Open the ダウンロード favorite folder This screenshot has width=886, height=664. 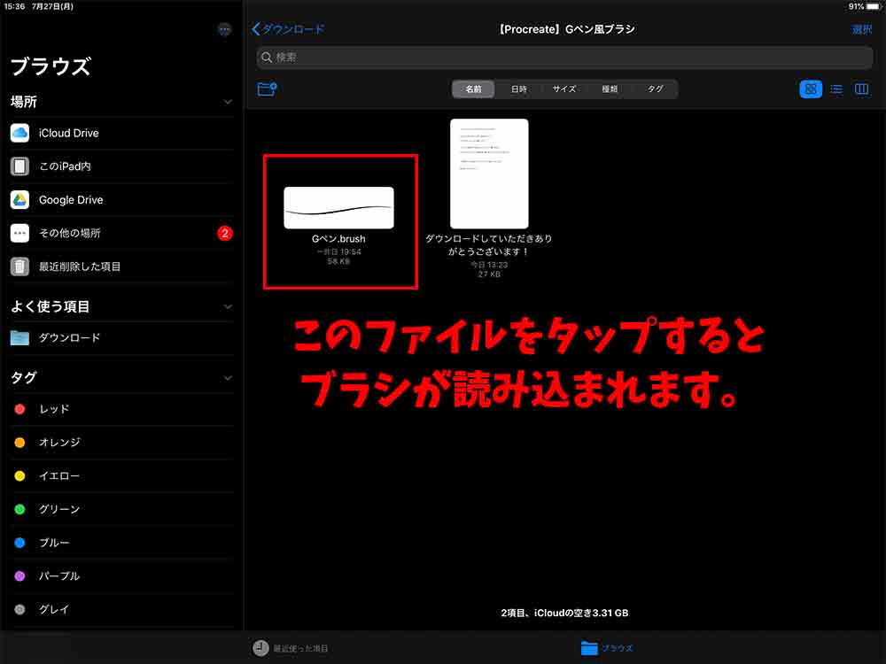[x=121, y=337]
